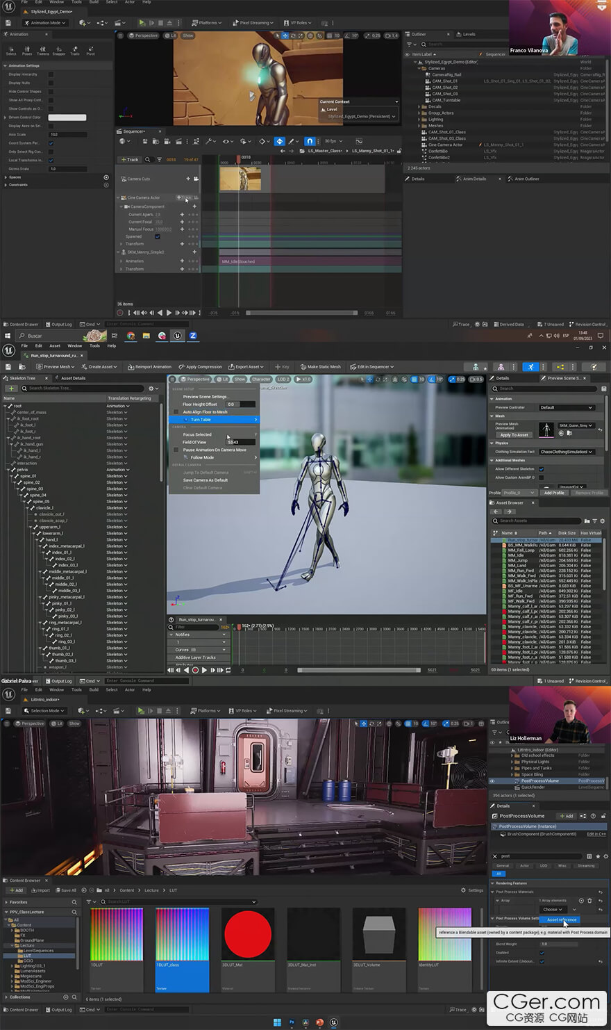Click the play button in the Lit Intro editor toolbar
The height and width of the screenshot is (1030, 611).
pos(141,710)
